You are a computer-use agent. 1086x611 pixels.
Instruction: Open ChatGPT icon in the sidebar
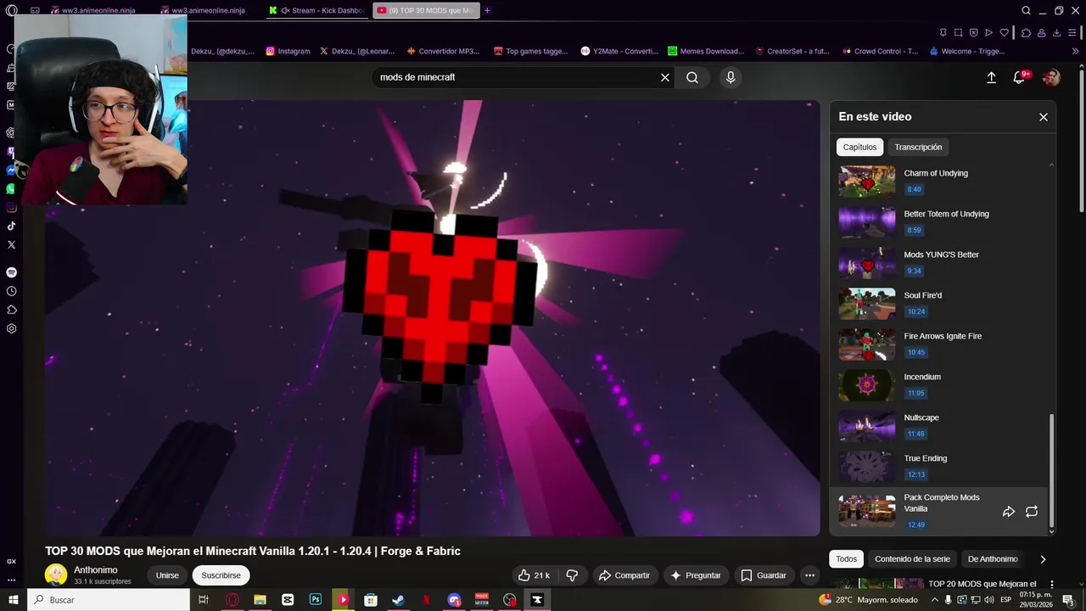point(11,132)
